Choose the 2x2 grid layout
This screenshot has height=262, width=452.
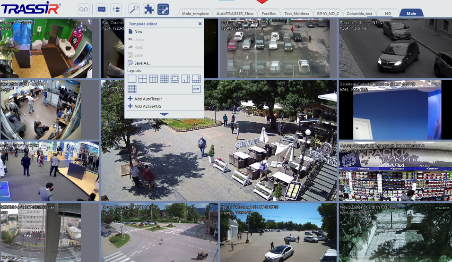point(142,78)
